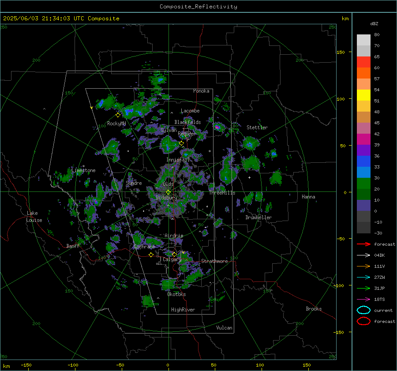The width and height of the screenshot is (397, 371).
Task: Click the Calgary city label
Action: pyautogui.click(x=172, y=259)
